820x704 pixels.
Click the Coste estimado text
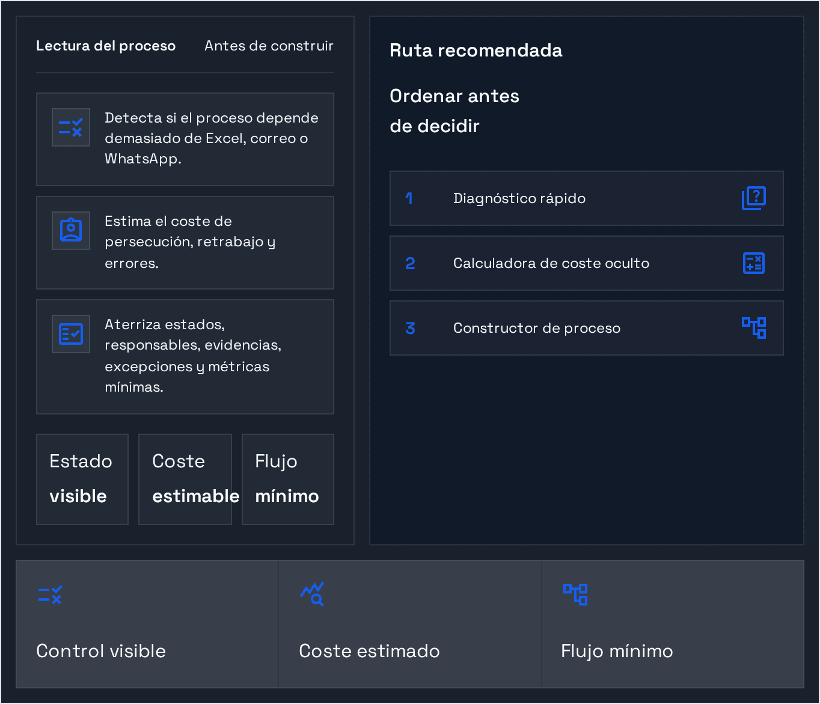pyautogui.click(x=369, y=651)
